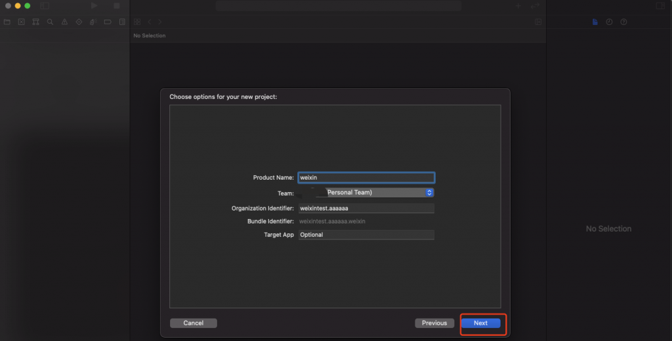Image resolution: width=672 pixels, height=341 pixels.
Task: Switch to the Symbol navigator
Action: [35, 22]
